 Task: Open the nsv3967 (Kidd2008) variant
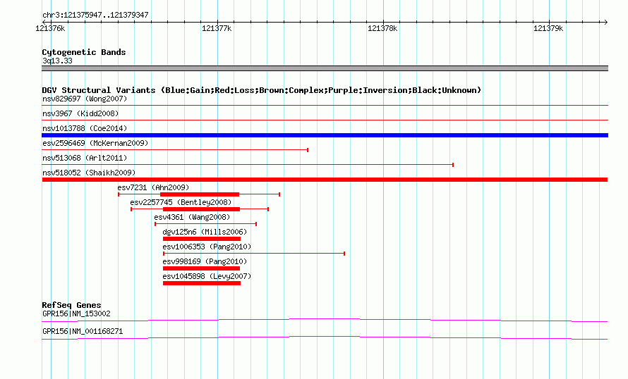(x=80, y=113)
